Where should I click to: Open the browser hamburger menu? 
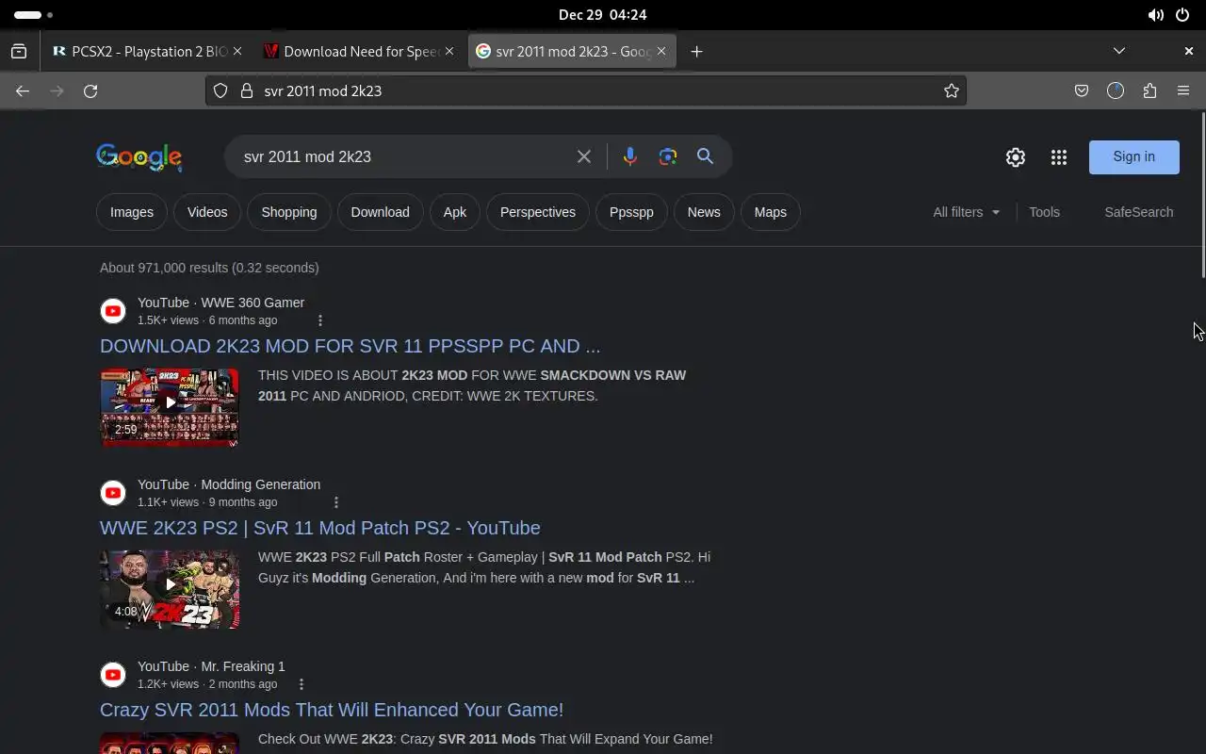coord(1183,90)
